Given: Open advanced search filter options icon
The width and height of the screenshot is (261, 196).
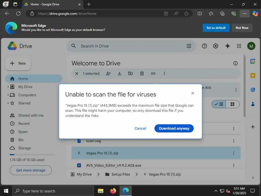Looking at the screenshot, I should (x=189, y=46).
